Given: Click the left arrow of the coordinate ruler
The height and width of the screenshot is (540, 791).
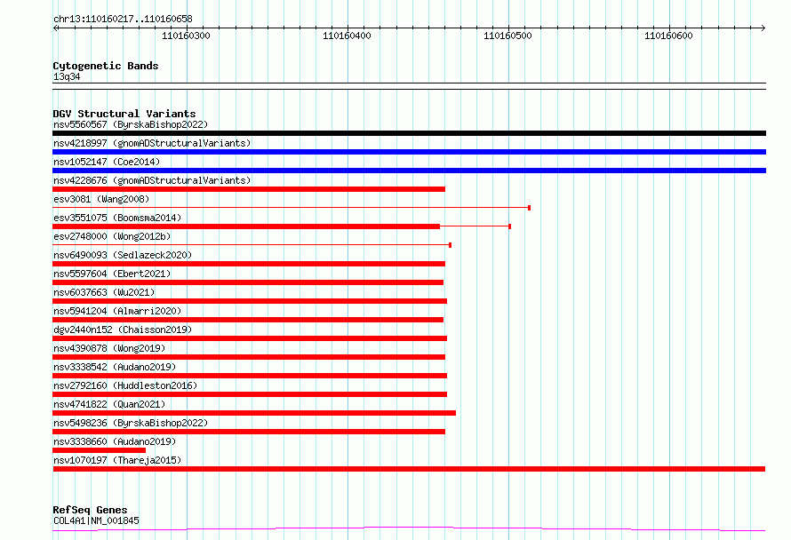Looking at the screenshot, I should tap(55, 28).
